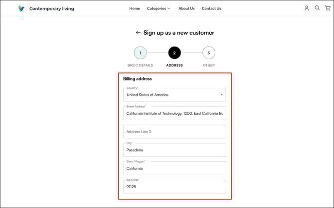Open the shopping cart icon

tap(328, 8)
